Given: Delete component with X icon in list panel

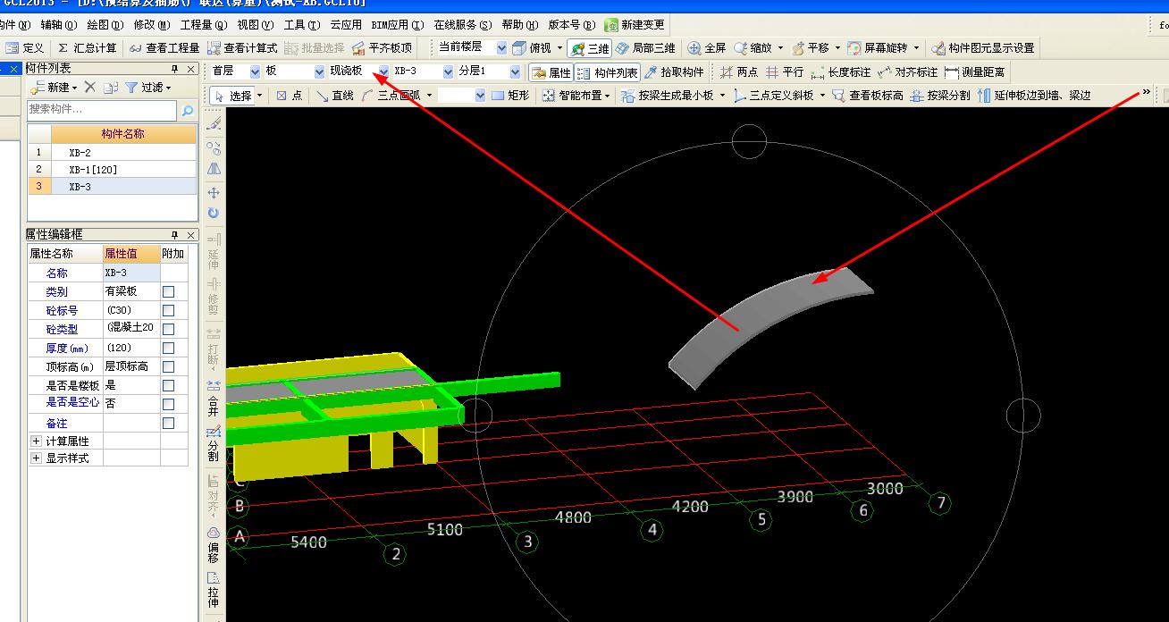Looking at the screenshot, I should (89, 87).
